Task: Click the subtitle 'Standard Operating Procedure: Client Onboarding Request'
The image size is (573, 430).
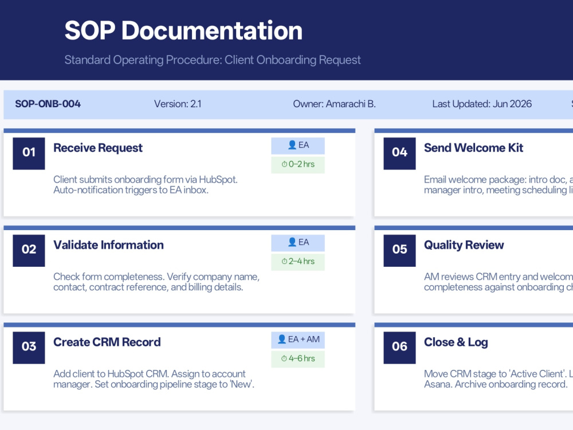Action: 213,60
